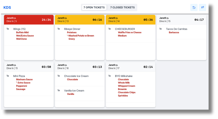218x119 pixels.
Task: Click the yellow ticket header for table 14
Action: [130, 20]
